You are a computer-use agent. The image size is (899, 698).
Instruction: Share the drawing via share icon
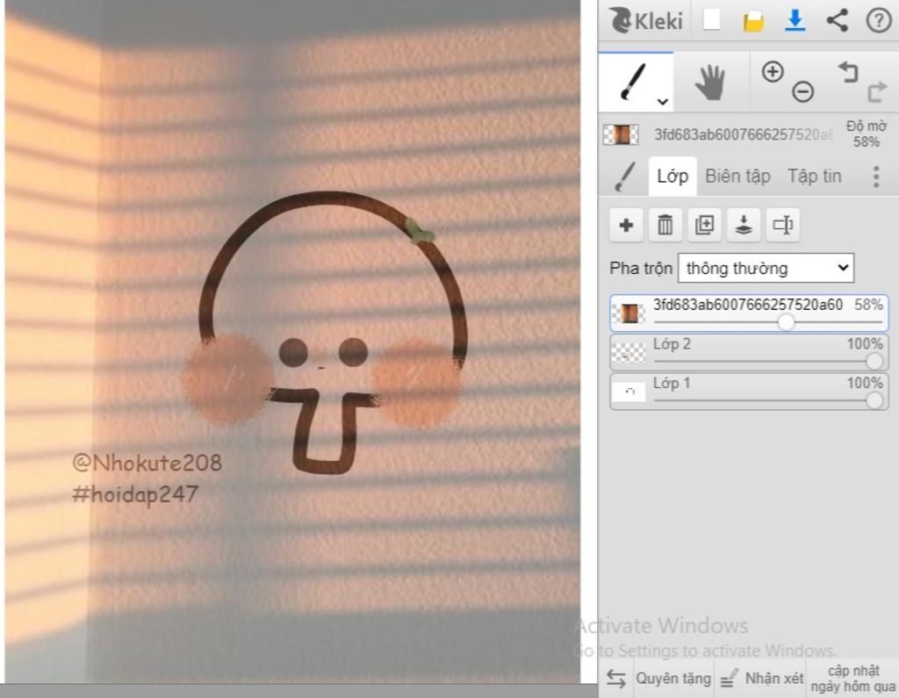pyautogui.click(x=837, y=21)
